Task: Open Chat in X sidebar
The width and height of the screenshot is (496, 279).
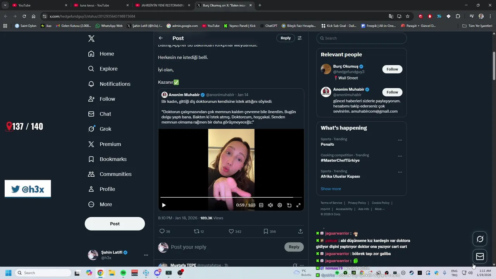Action: click(100, 114)
